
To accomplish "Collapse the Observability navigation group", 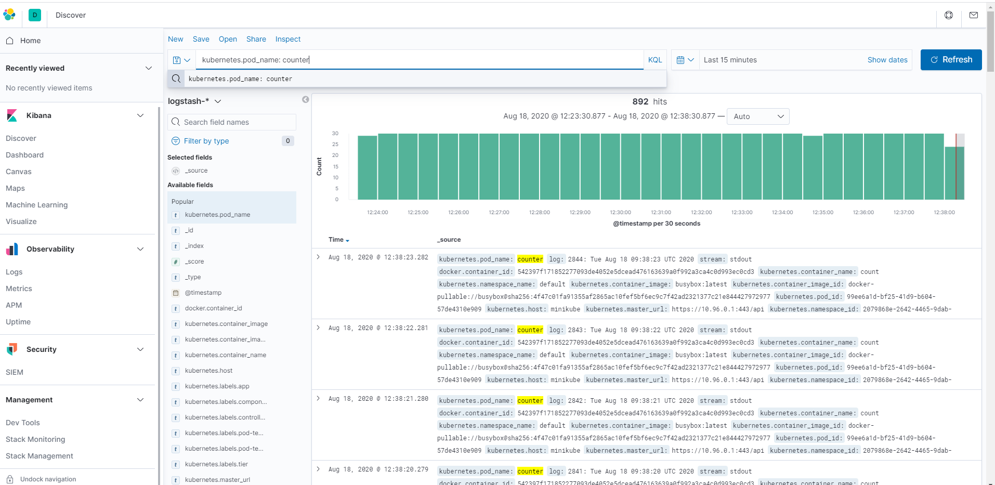I will pyautogui.click(x=140, y=249).
